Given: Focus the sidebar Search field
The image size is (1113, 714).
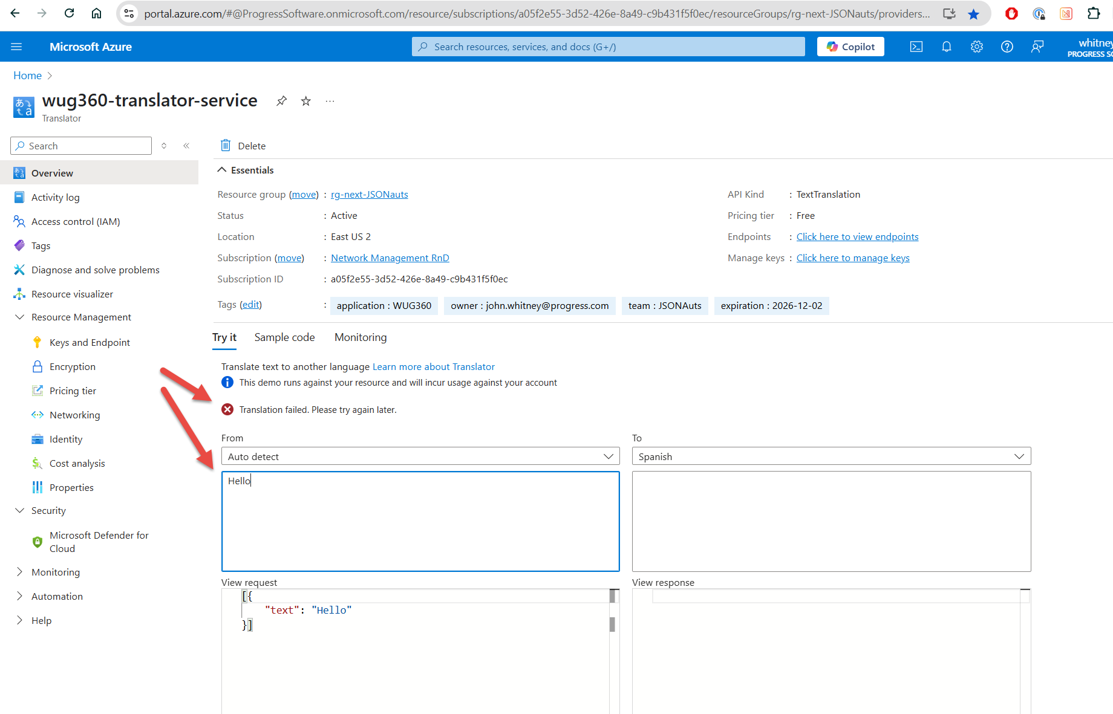Looking at the screenshot, I should 81,146.
